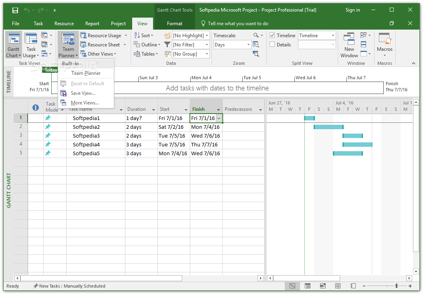
Task: Open the Finish column header filter arrow
Action: pyautogui.click(x=218, y=110)
